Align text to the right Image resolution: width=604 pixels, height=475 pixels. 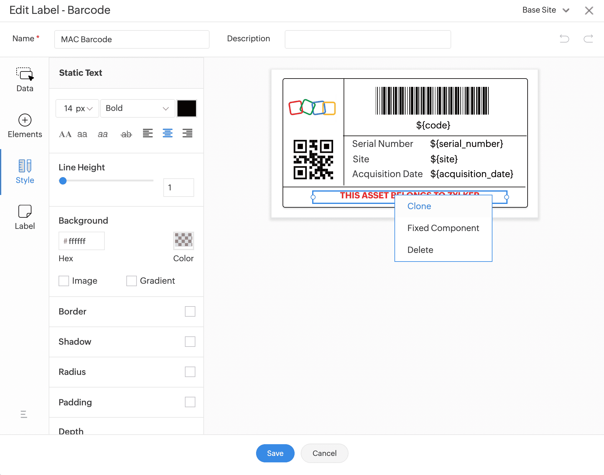point(187,133)
